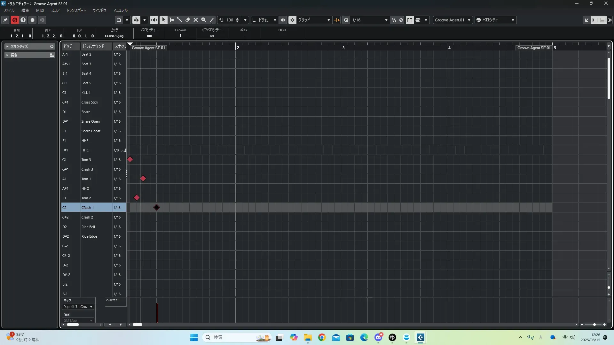Open the Pop Kit 3 drum map dropdown
Image resolution: width=614 pixels, height=345 pixels.
(78, 307)
